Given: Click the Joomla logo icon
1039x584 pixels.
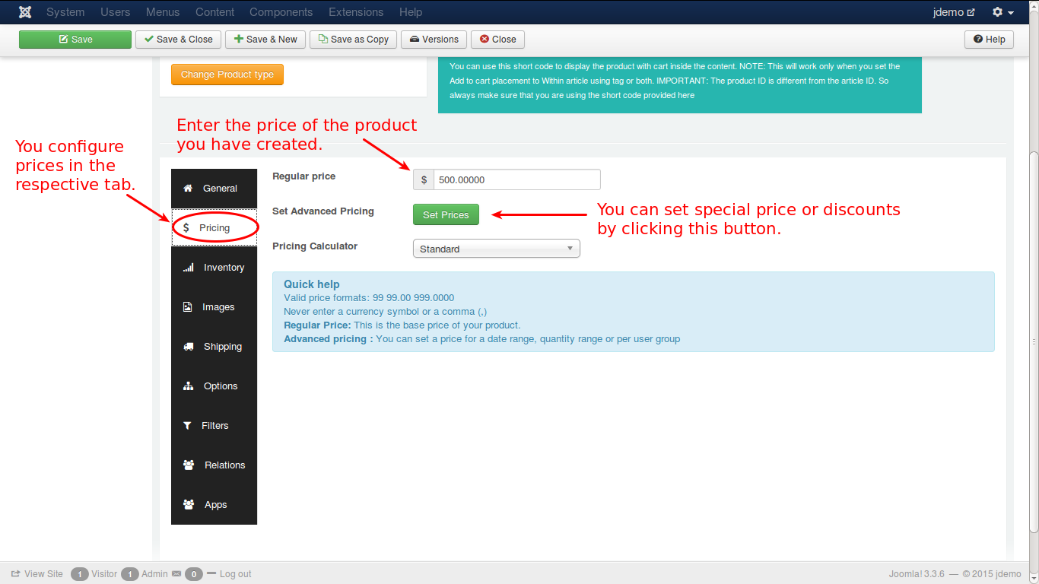Looking at the screenshot, I should coord(25,12).
